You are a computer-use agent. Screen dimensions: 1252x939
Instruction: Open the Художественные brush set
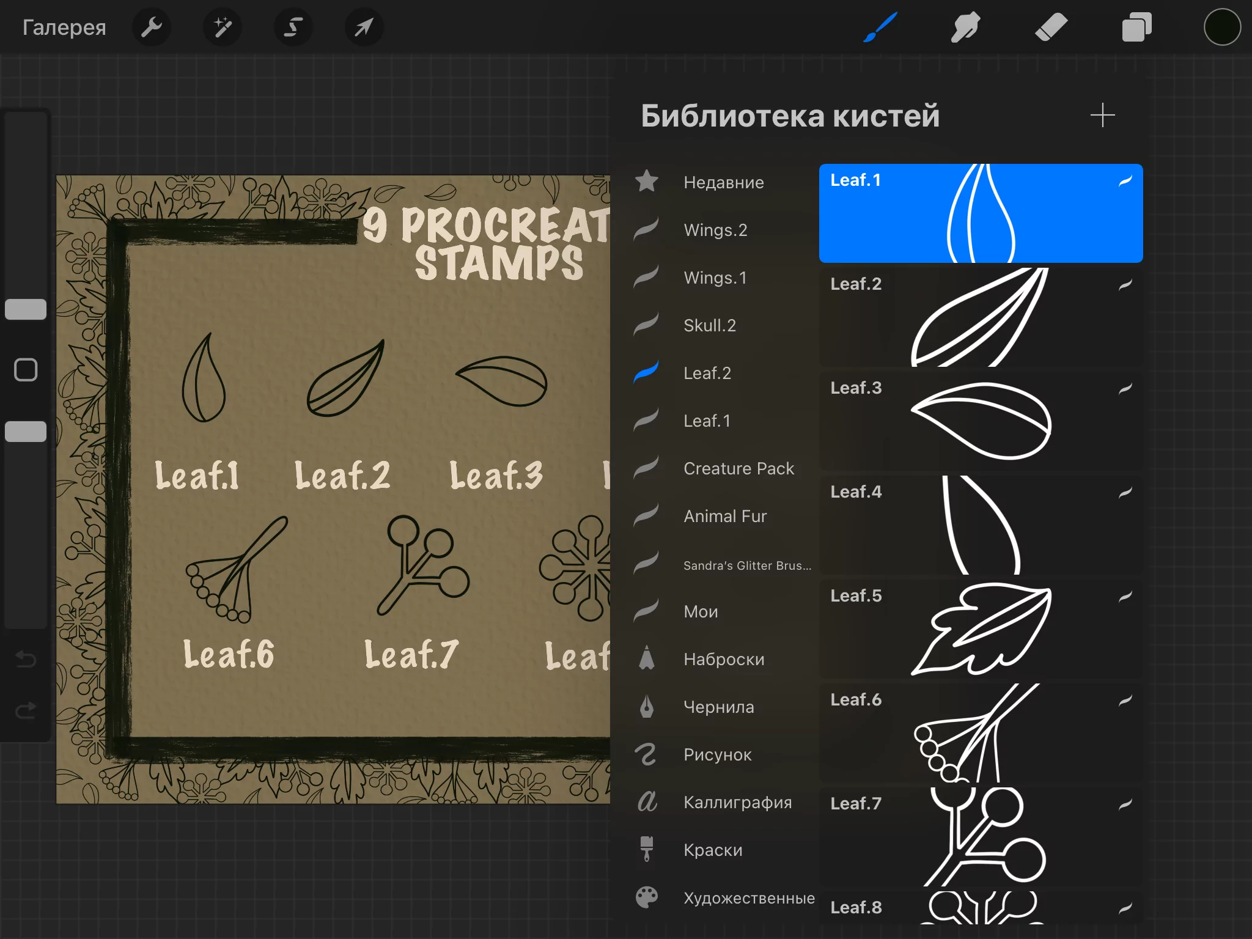(x=724, y=897)
